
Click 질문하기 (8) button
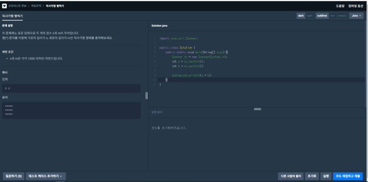click(x=13, y=176)
